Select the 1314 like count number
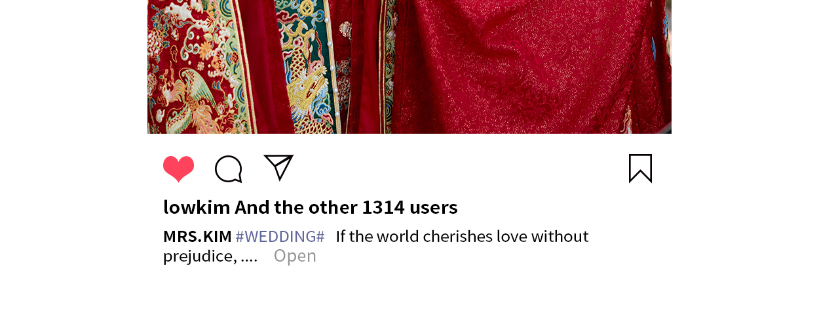Viewport: 819px width, 318px height. tap(383, 207)
